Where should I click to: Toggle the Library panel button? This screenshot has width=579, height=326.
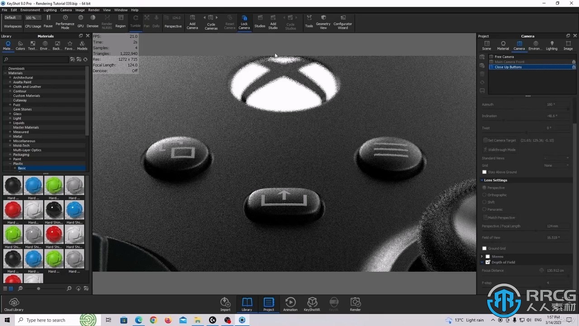click(x=247, y=305)
